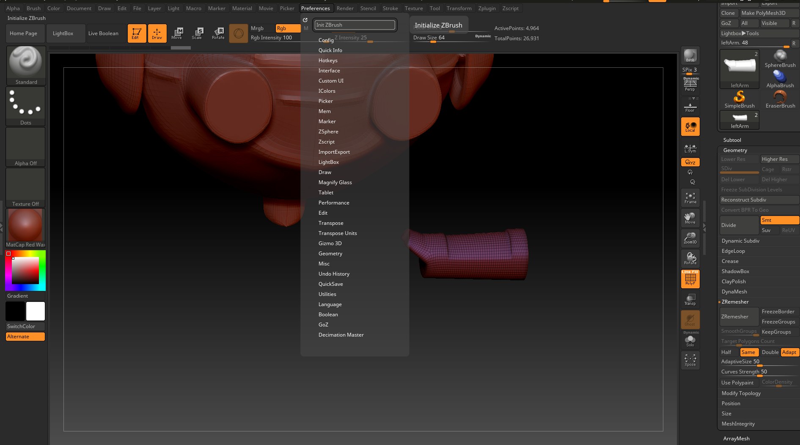Expand the Dynamic Subdiv section
The height and width of the screenshot is (445, 800).
tap(740, 241)
